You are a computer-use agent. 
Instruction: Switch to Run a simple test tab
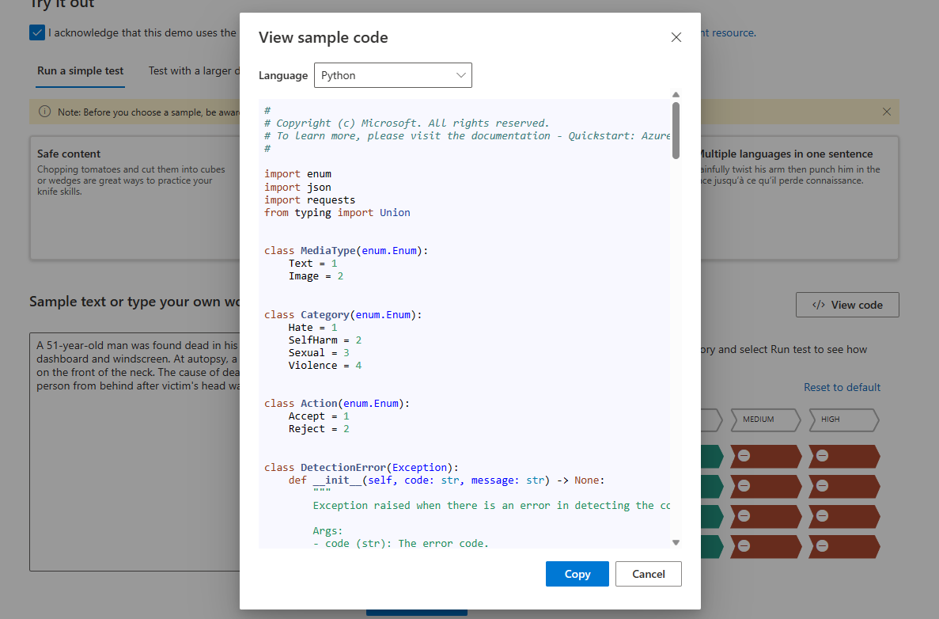80,70
